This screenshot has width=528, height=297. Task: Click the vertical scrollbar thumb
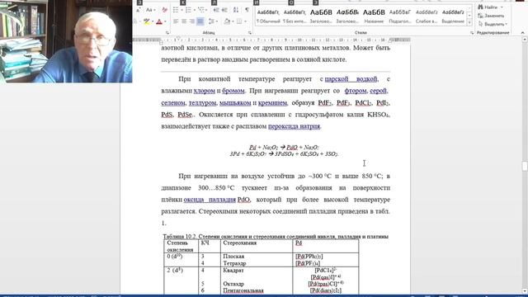[x=525, y=166]
